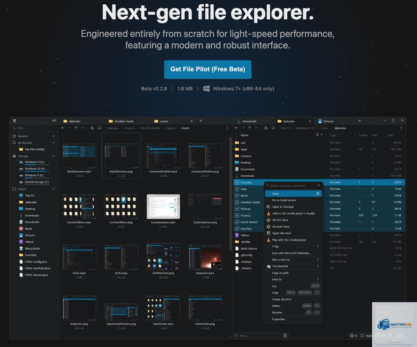Click Properties in the context menu
Viewport: 417px width, 347px height.
(x=293, y=319)
